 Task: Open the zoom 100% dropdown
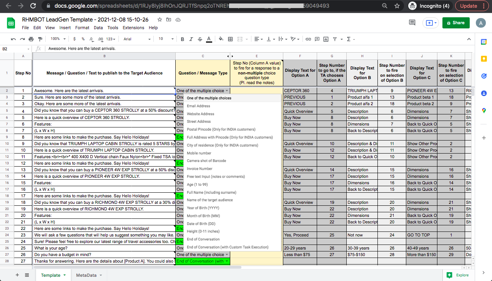(58, 39)
